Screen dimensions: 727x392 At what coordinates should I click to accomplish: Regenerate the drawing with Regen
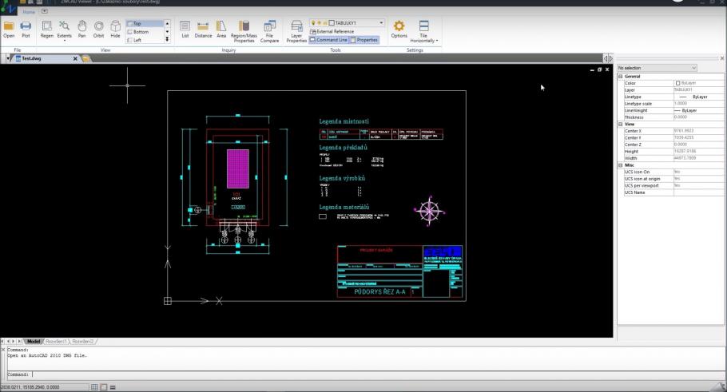pos(47,29)
